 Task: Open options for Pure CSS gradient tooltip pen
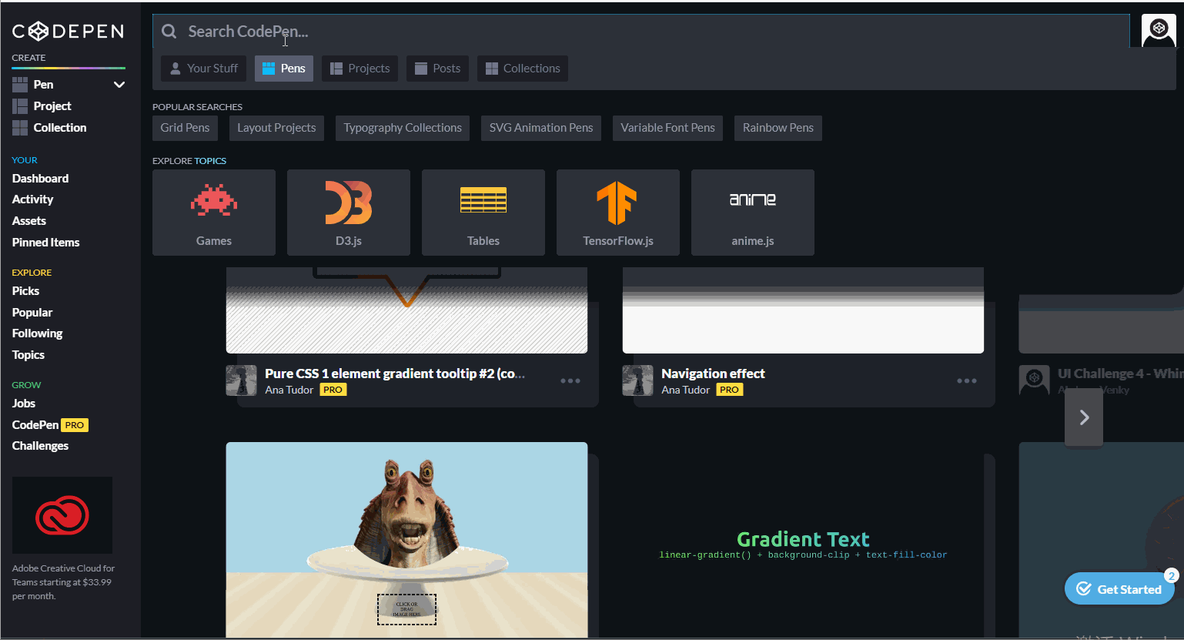pyautogui.click(x=570, y=381)
